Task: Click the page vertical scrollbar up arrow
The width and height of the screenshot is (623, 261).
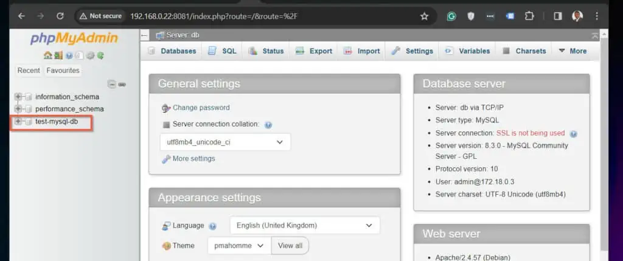Action: [604, 33]
